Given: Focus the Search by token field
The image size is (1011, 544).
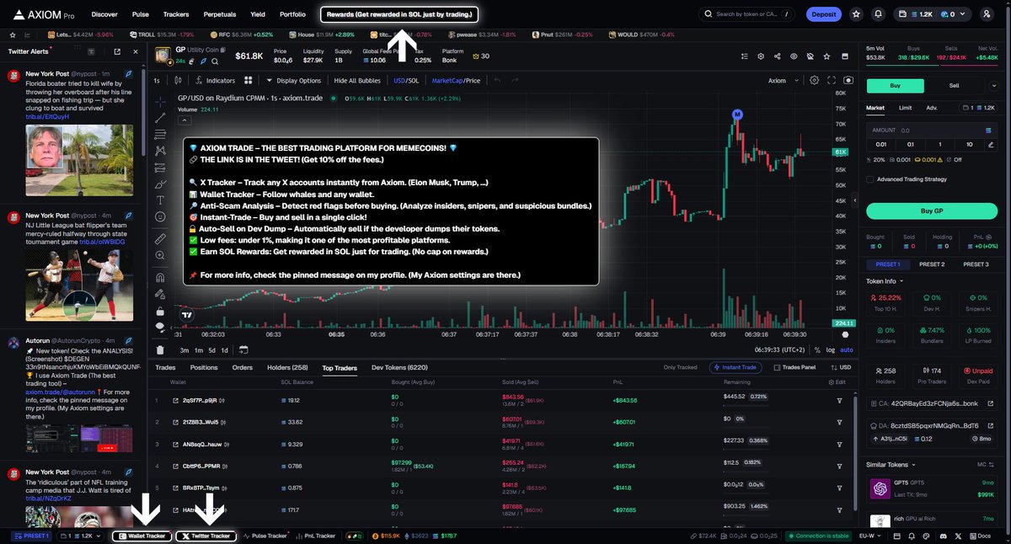Looking at the screenshot, I should coord(747,14).
